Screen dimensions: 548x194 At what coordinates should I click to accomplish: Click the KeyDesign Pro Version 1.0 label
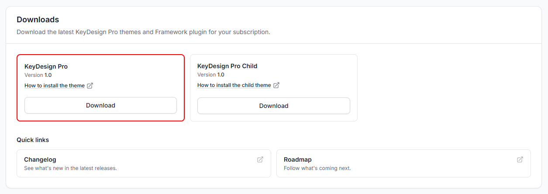(x=38, y=75)
